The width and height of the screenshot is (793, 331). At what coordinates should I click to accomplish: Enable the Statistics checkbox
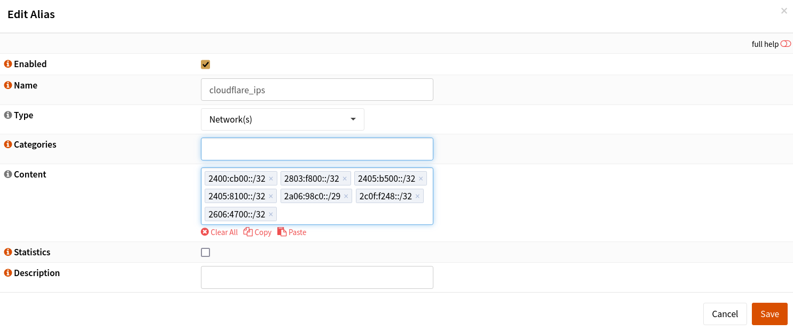(x=205, y=252)
